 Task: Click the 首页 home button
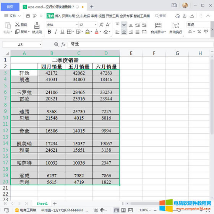(10, 7)
